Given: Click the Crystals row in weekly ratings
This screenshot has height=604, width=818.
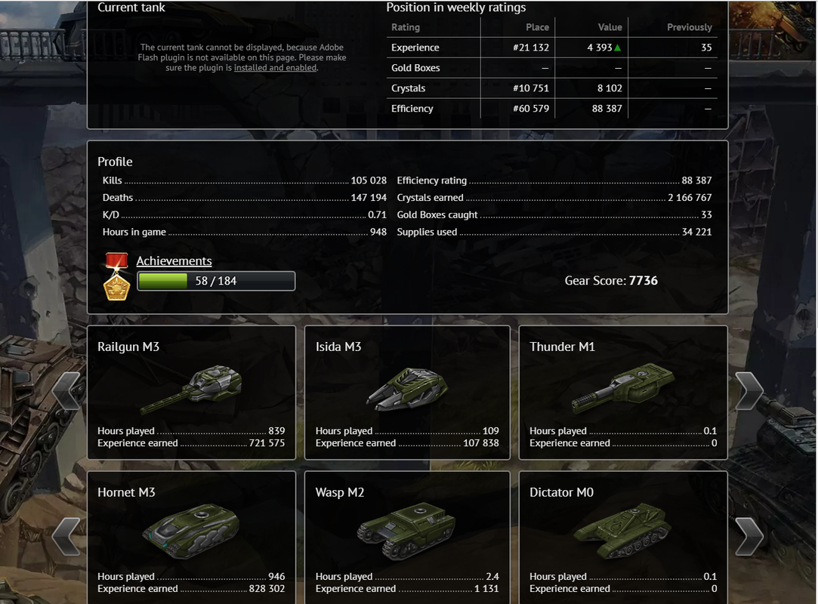Looking at the screenshot, I should 552,88.
